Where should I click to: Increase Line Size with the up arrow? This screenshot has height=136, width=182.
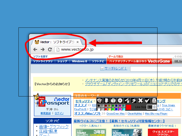(154, 106)
